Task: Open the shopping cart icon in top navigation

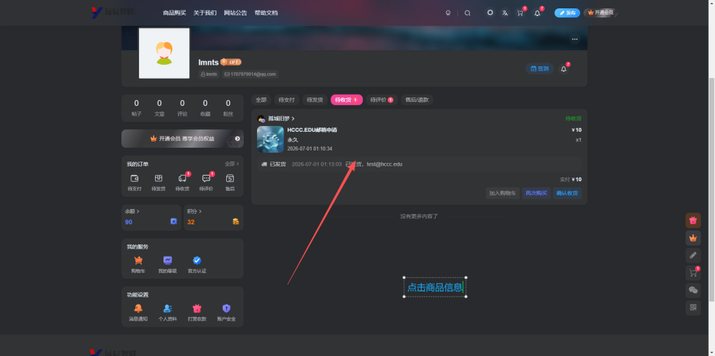Action: click(519, 13)
